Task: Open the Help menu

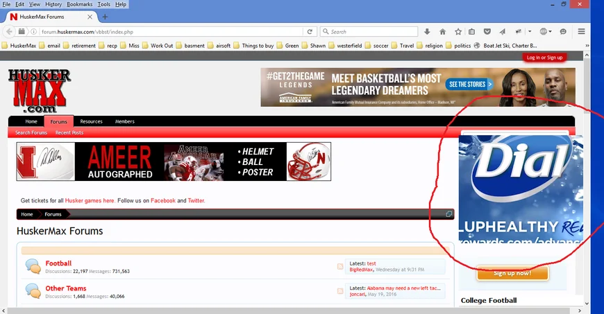Action: pyautogui.click(x=121, y=4)
